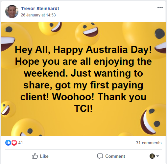Click the round profile-switcher icon near Comment
167x164 pixels.
coord(152,156)
